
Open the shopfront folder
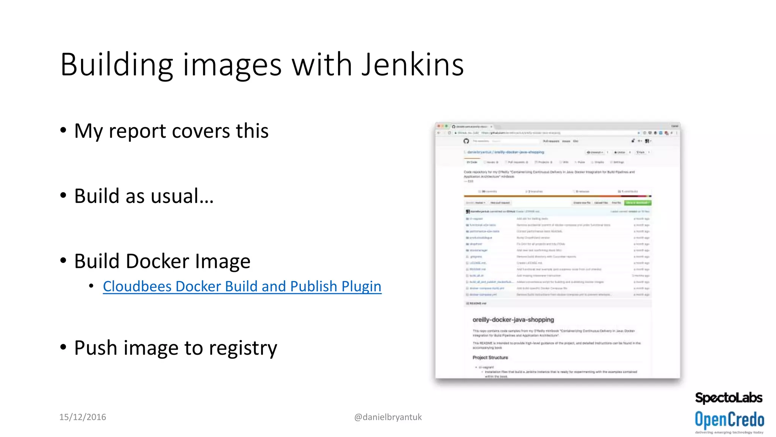pyautogui.click(x=476, y=244)
